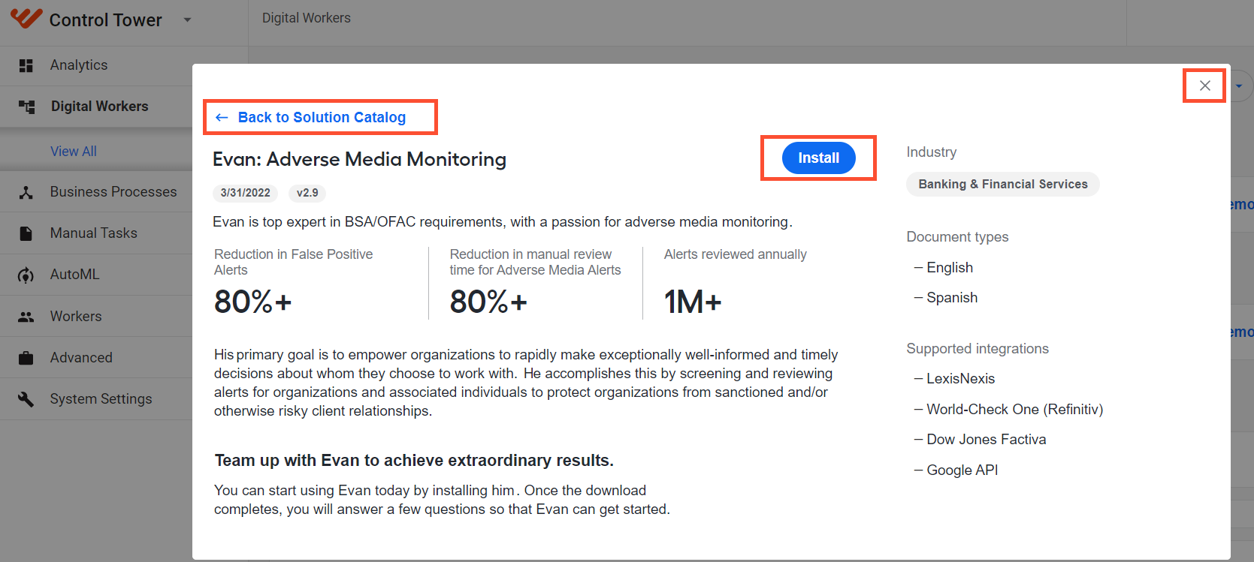Viewport: 1254px width, 562px height.
Task: Click World-Check One (Refinitiv) integration
Action: point(1015,410)
